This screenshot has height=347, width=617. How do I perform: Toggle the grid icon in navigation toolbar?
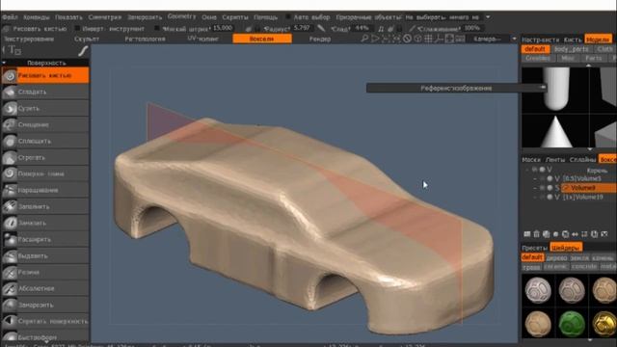tap(428, 39)
